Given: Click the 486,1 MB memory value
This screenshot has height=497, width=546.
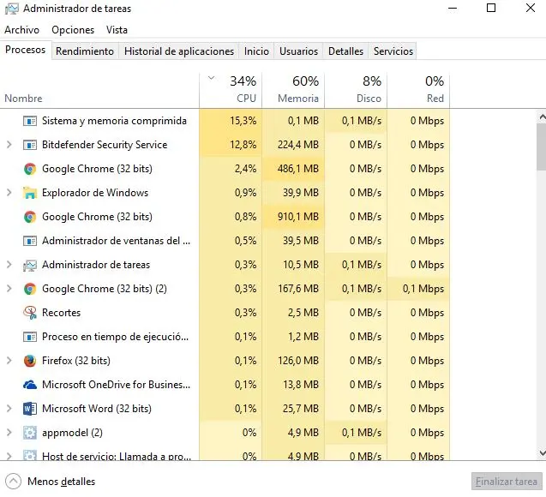Looking at the screenshot, I should point(298,169).
